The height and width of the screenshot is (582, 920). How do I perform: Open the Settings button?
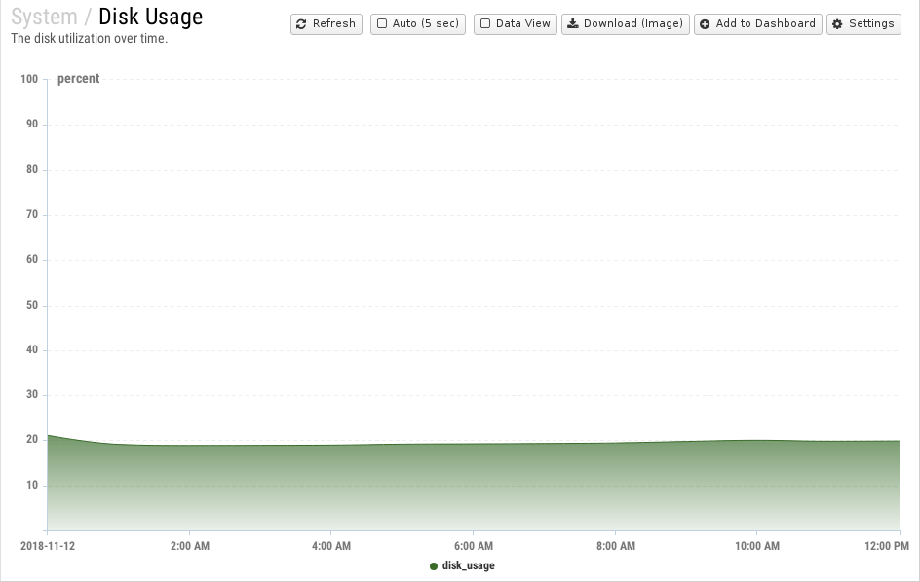[863, 24]
